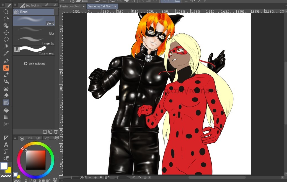Select the yellow sub color swatch
This screenshot has width=287, height=182.
[x=9, y=170]
